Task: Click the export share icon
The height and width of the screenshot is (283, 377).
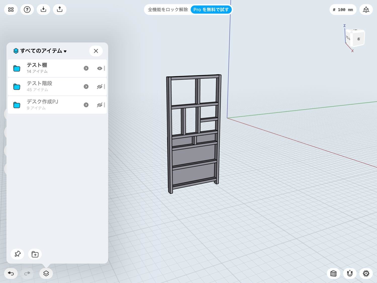Action: [60, 10]
